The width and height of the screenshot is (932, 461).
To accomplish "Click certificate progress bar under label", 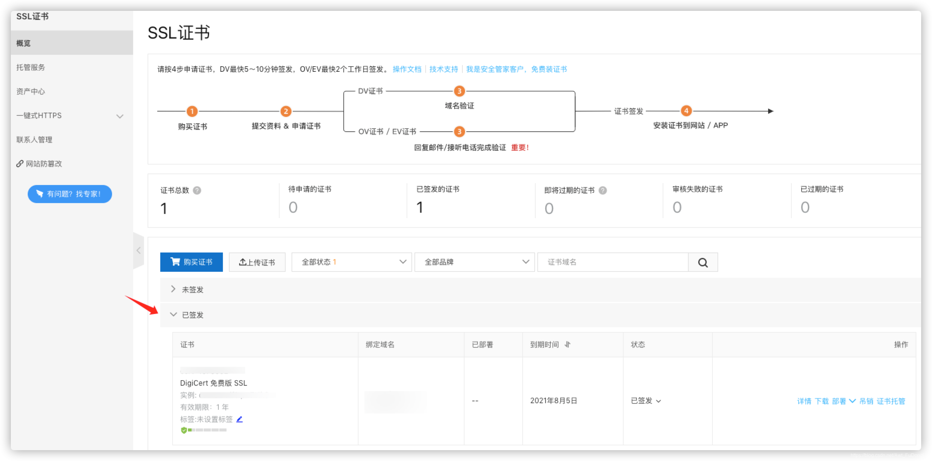I will 207,430.
